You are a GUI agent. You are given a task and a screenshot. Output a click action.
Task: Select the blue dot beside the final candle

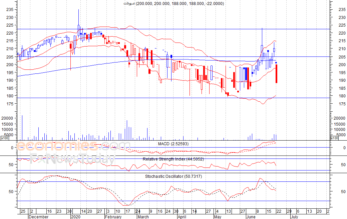(276, 63)
